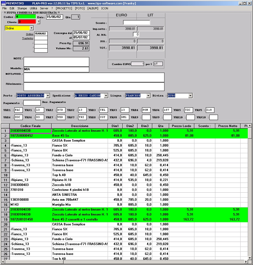This screenshot has height=265, width=253.
Task: Open the Server menu
Action: click(x=44, y=8)
